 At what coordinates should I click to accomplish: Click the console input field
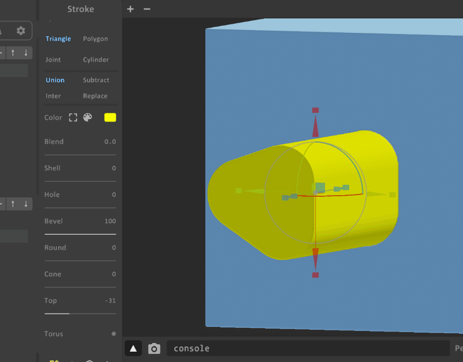pos(308,348)
